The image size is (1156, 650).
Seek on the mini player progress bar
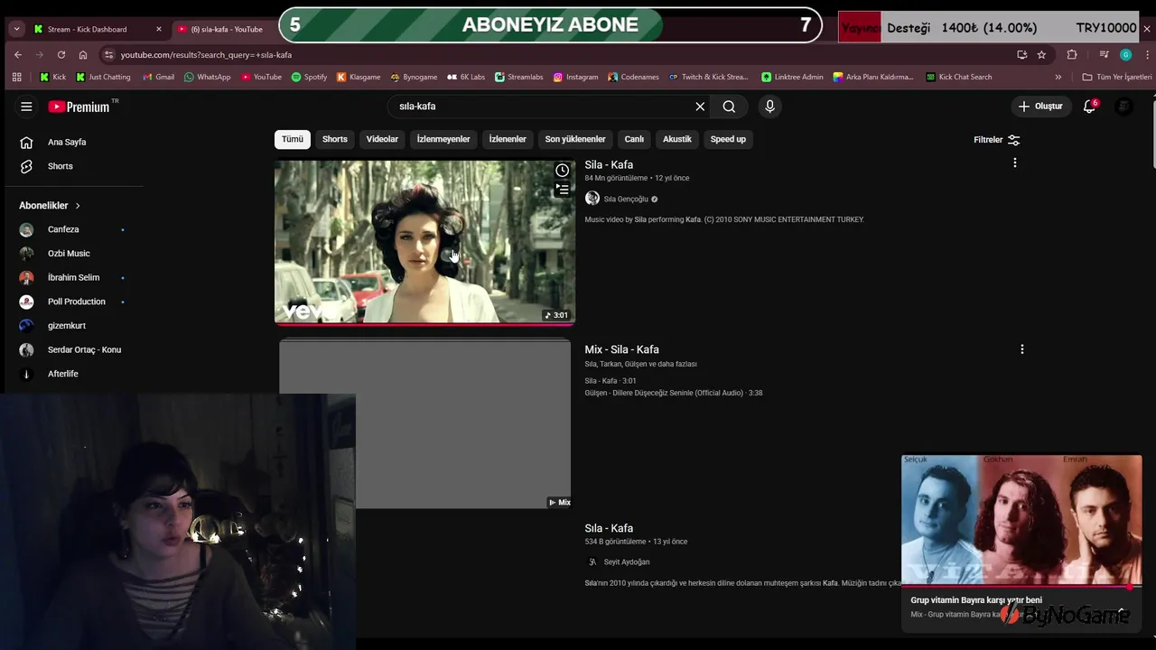(1021, 587)
